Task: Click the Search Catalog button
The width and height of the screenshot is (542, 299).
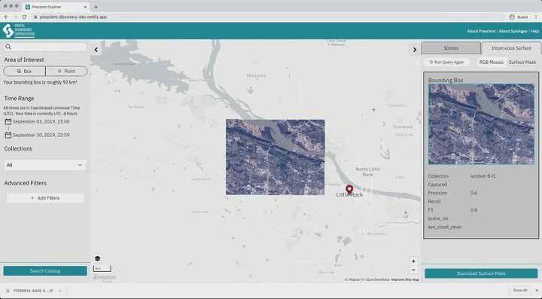Action: (45, 271)
